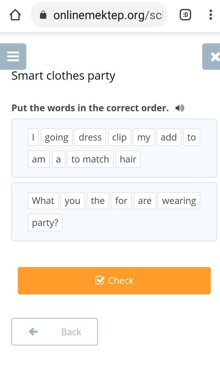Select the word tile "going"
Viewport: 220px width, 377px height.
click(x=57, y=137)
